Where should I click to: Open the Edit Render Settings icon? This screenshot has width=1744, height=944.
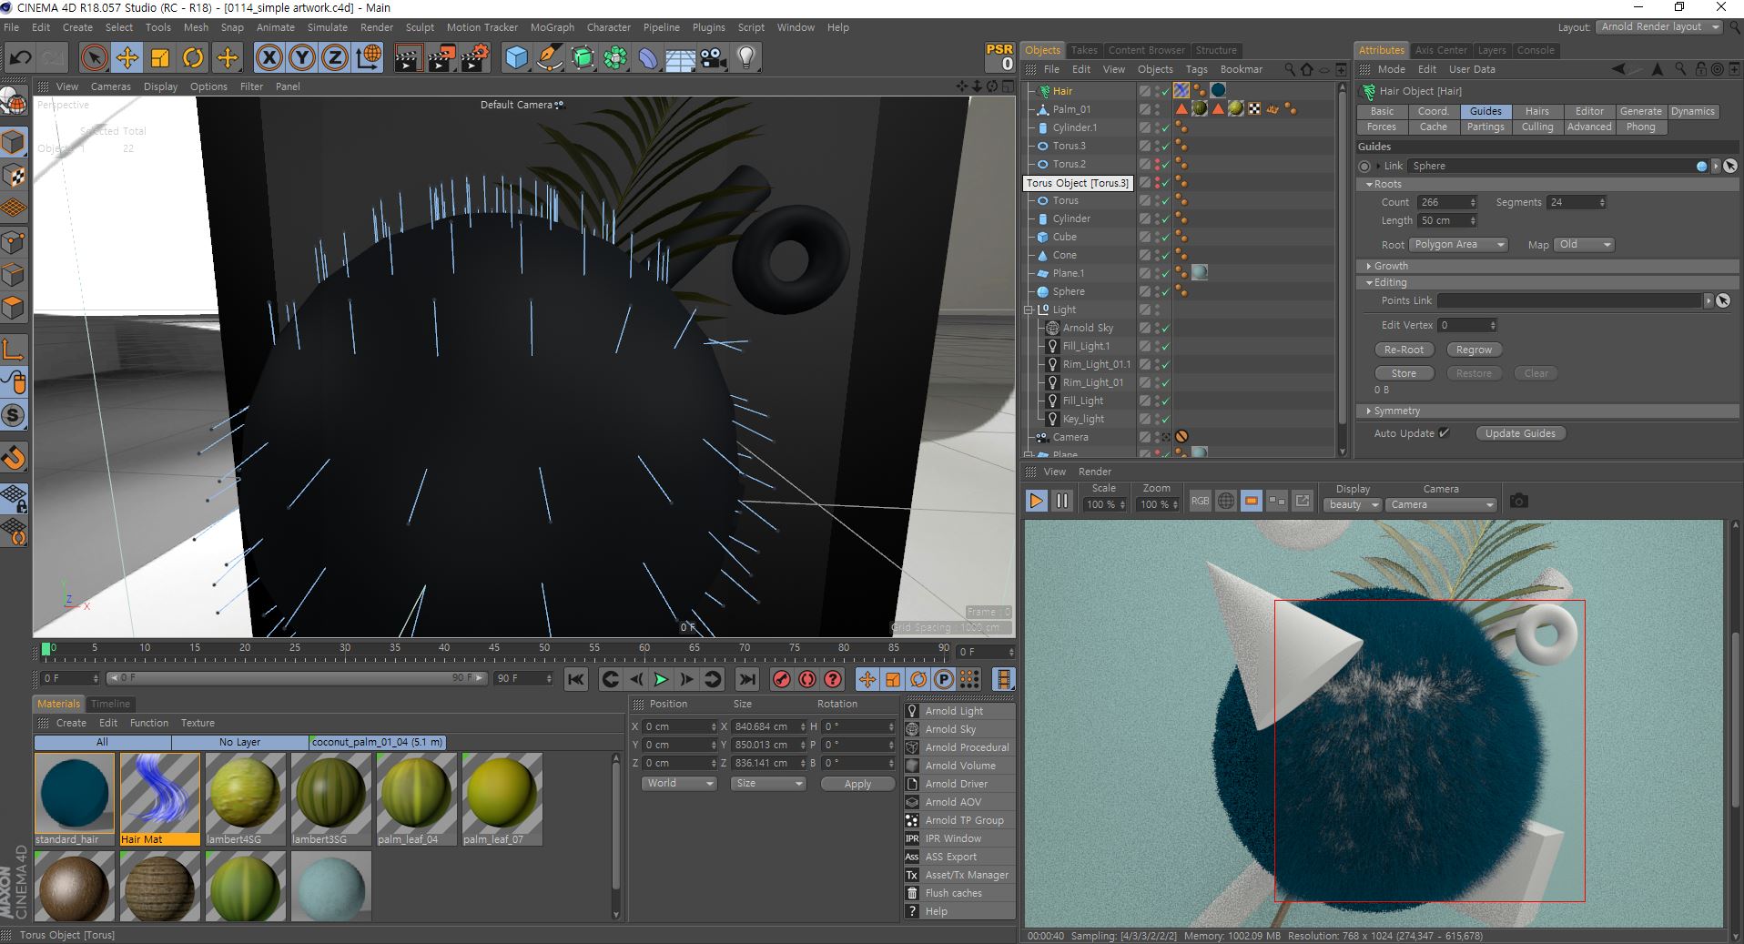474,58
